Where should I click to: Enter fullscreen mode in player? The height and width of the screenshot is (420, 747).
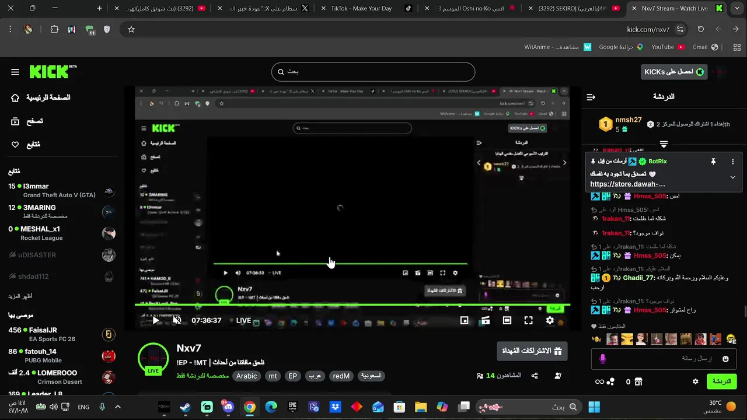coord(528,320)
